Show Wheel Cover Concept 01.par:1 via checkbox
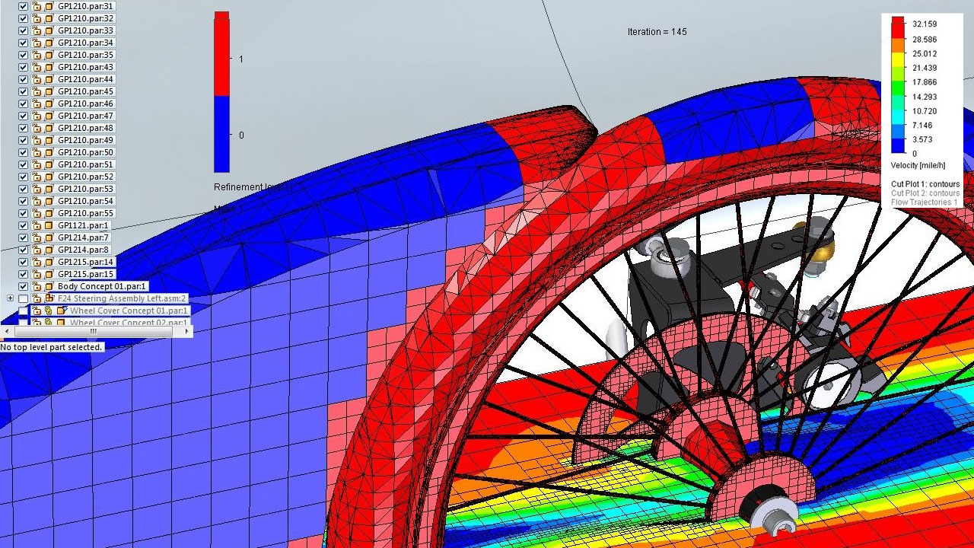Viewport: 974px width, 548px height. 23,311
